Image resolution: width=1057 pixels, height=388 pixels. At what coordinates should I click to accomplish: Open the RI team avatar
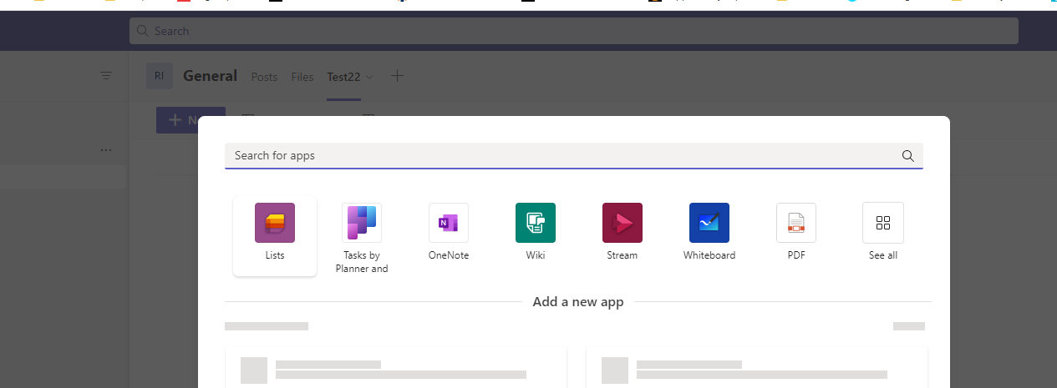click(159, 76)
